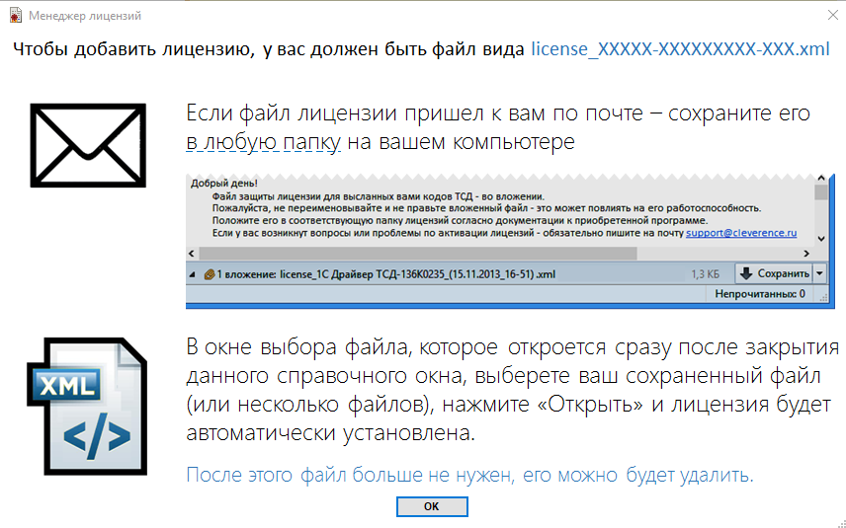This screenshot has width=846, height=528.
Task: Click the 'Менеджер лицензий' window title text
Action: point(85,16)
